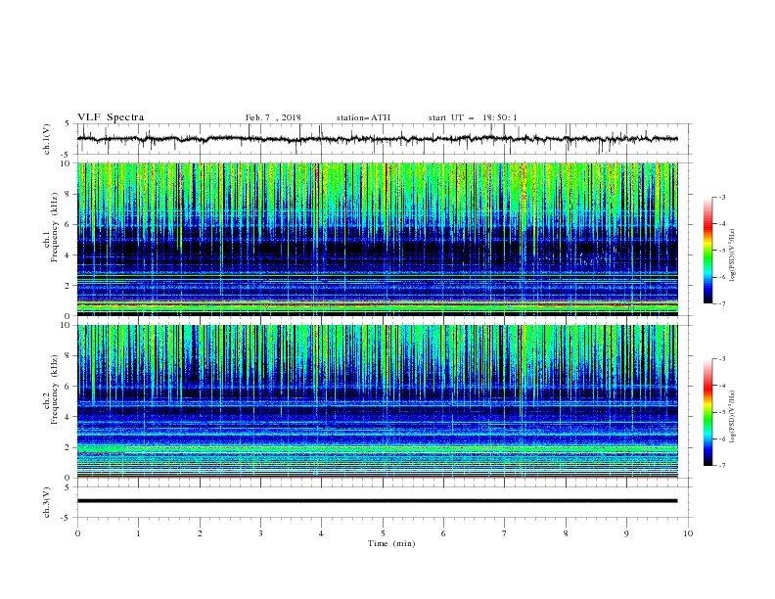Click tick label 0 on the Time axis
Image resolution: width=775 pixels, height=599 pixels.
click(x=77, y=533)
